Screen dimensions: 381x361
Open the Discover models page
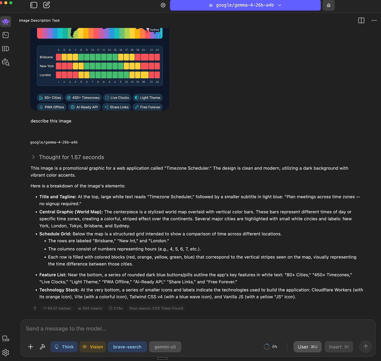[x=5, y=62]
